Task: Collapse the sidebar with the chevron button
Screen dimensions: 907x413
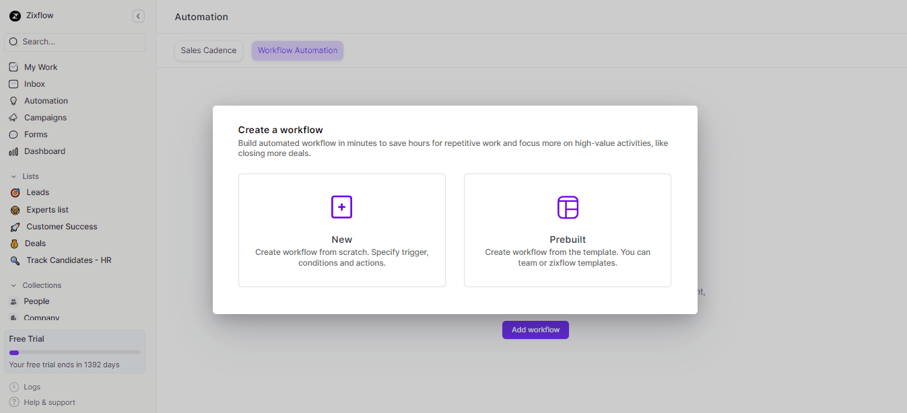Action: click(139, 15)
